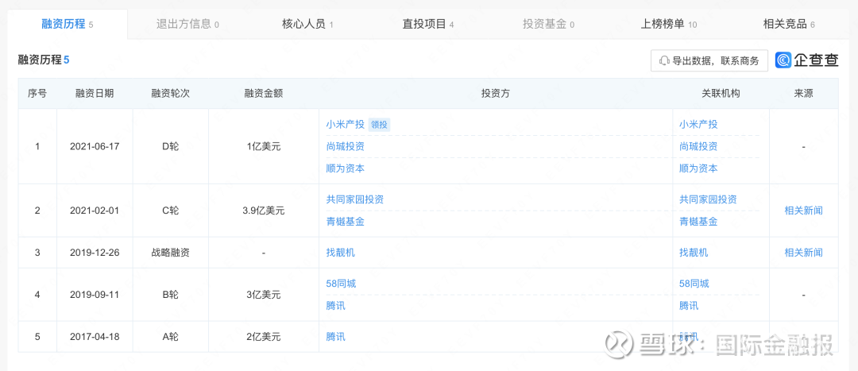Open 相关新闻 link for the C轮 row
The height and width of the screenshot is (371, 858).
(x=803, y=210)
